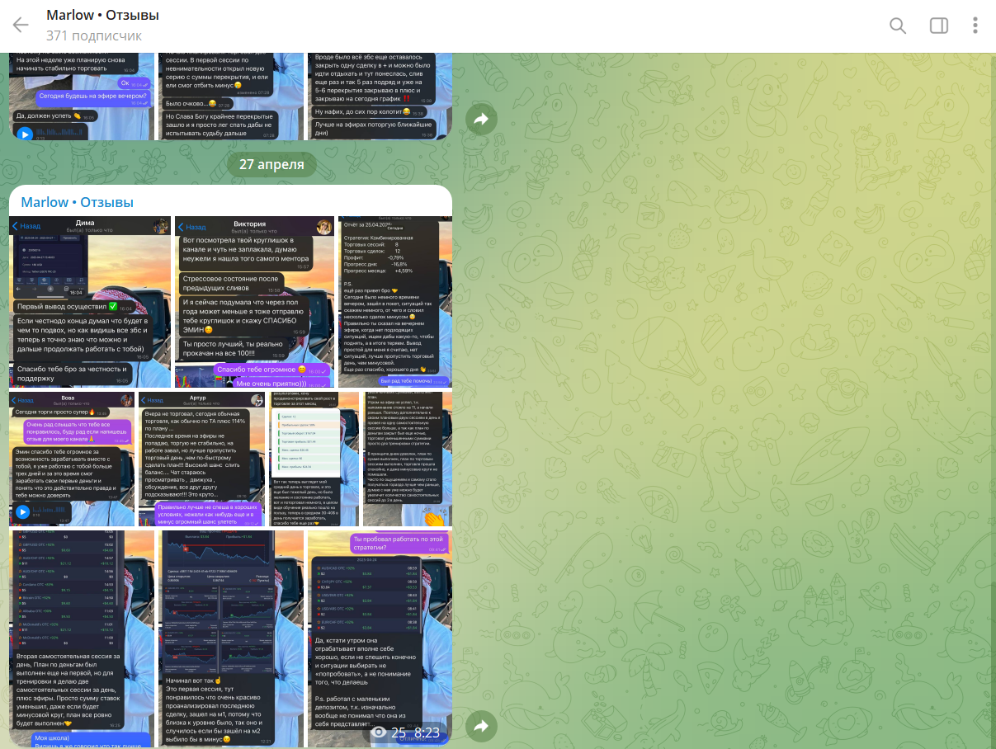Open the green statistics list screenshot

pyautogui.click(x=314, y=459)
